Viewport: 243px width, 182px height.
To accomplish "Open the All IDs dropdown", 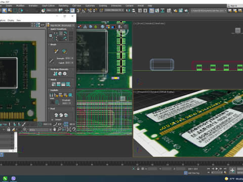I will [x=40, y=129].
